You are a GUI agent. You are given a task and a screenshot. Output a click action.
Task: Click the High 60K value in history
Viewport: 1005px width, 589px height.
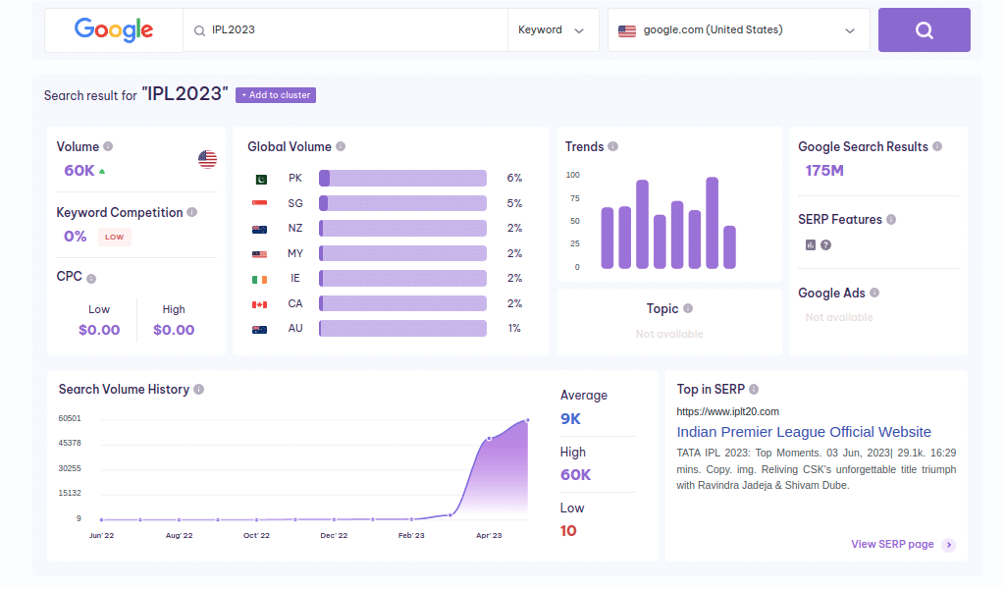pos(575,475)
